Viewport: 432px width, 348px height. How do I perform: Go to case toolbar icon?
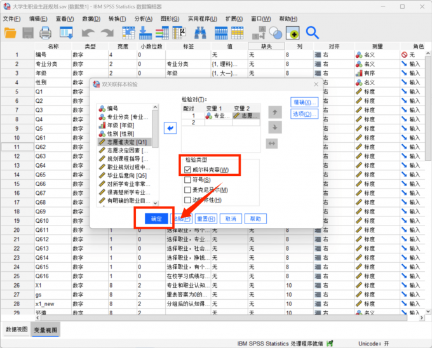click(x=128, y=33)
